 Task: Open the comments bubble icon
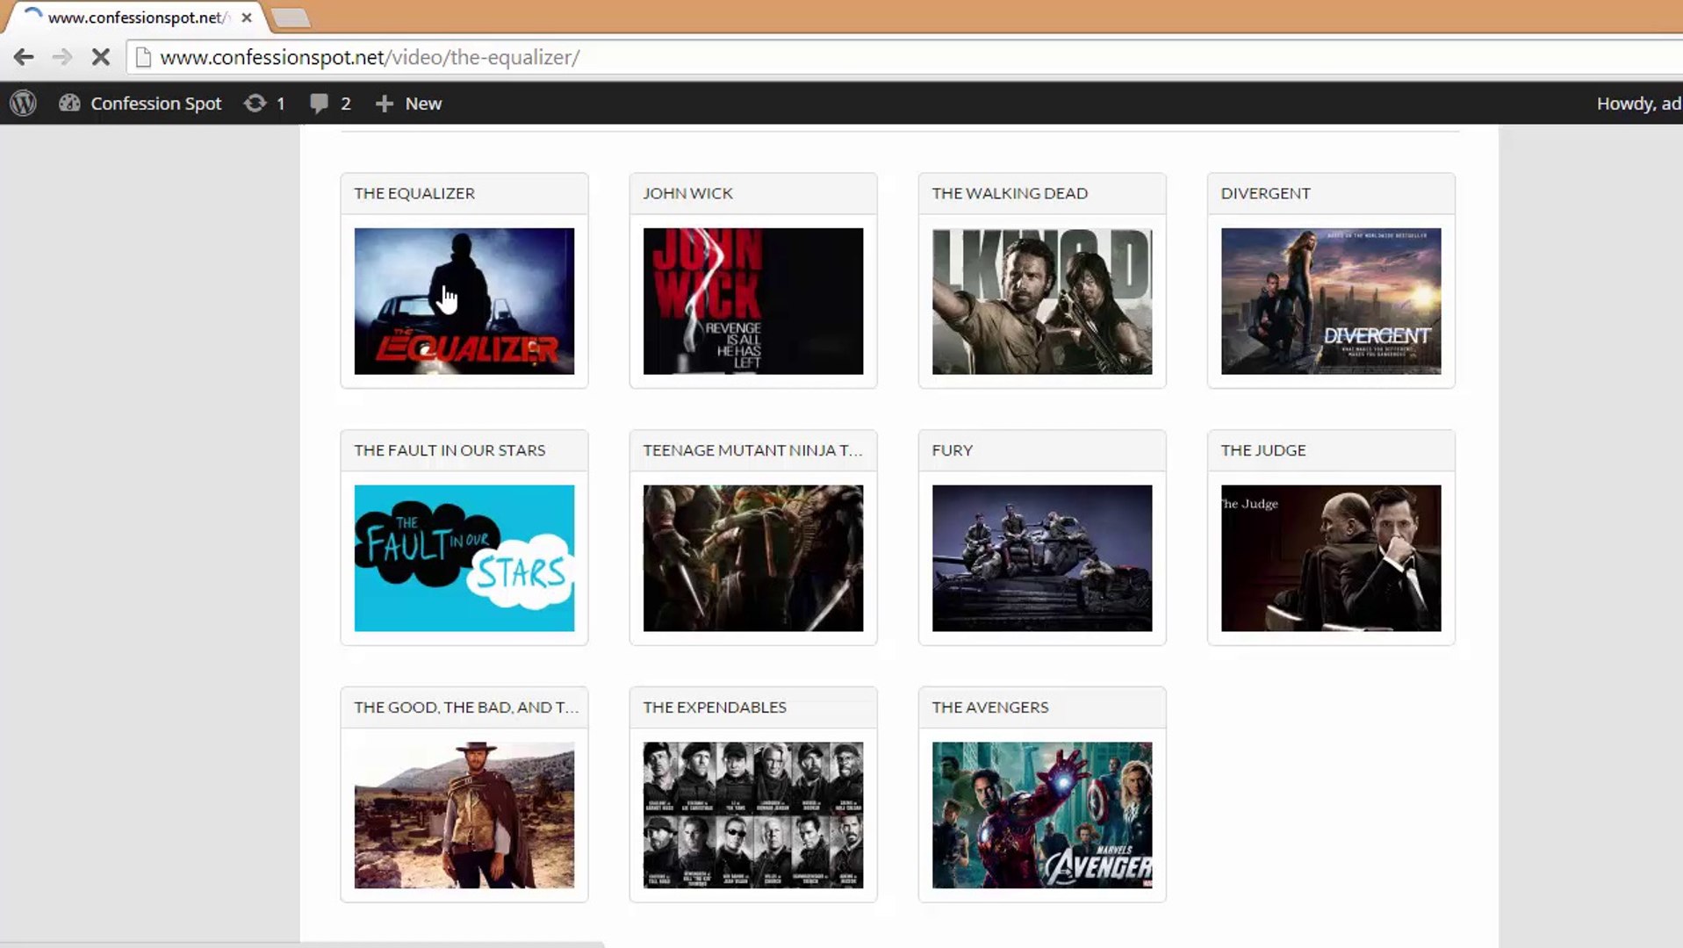coord(319,104)
